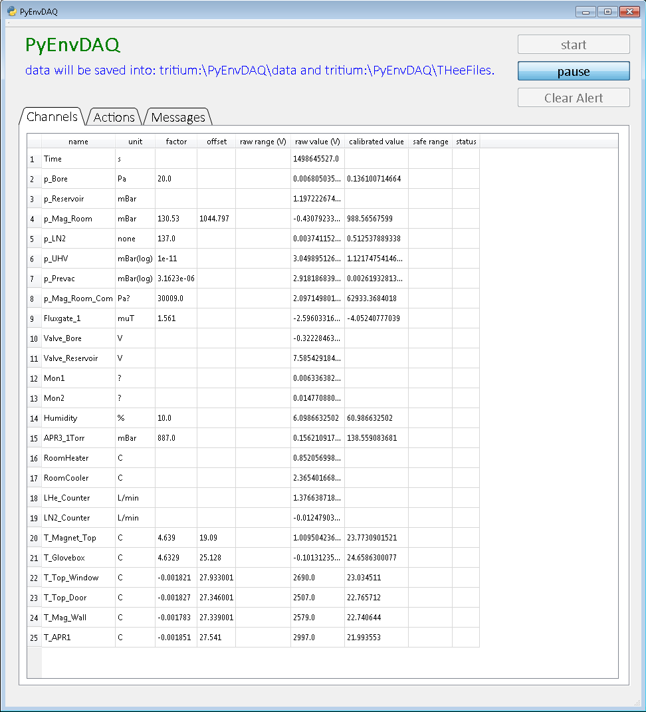Click the 'unit' column header
646x712 pixels.
click(136, 141)
